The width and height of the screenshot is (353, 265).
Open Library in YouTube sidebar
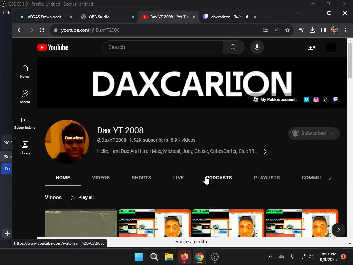(25, 148)
